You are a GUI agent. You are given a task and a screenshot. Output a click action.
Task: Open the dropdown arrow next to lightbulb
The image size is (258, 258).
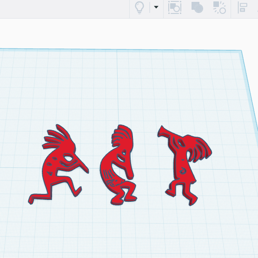pyautogui.click(x=156, y=7)
